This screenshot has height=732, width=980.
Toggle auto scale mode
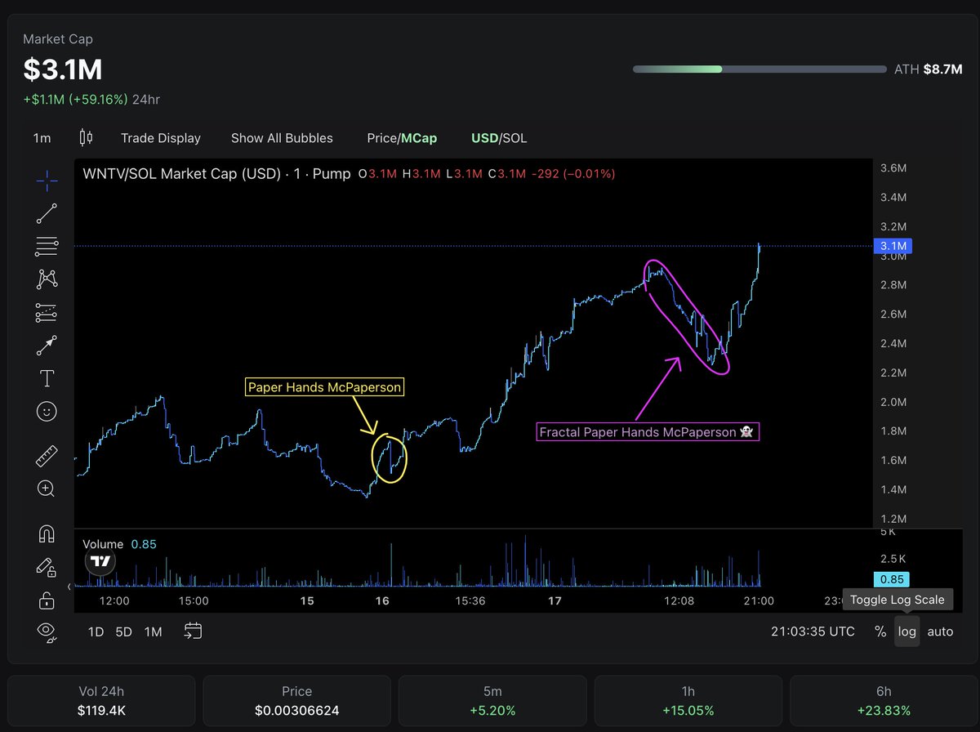coord(940,632)
